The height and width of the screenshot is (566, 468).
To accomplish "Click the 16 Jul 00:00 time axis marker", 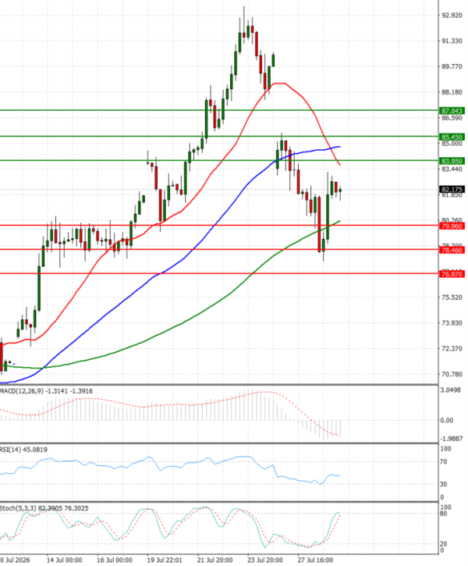I will (x=115, y=560).
